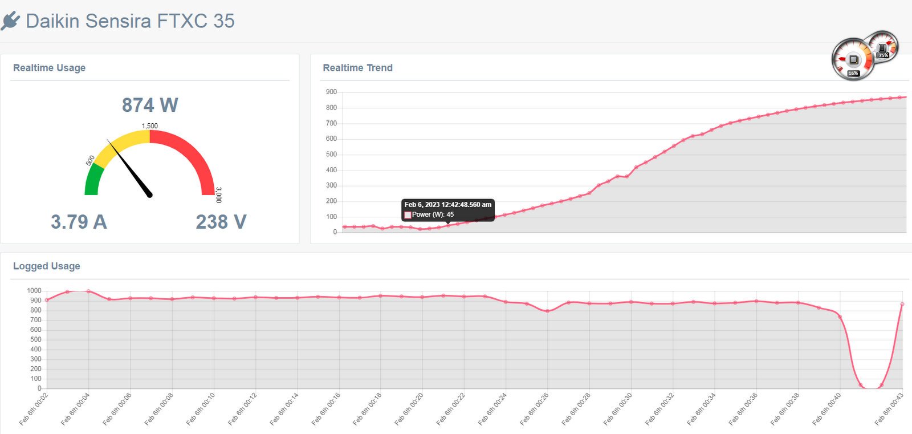This screenshot has width=912, height=434.
Task: Click the 874 W power reading
Action: tap(150, 105)
